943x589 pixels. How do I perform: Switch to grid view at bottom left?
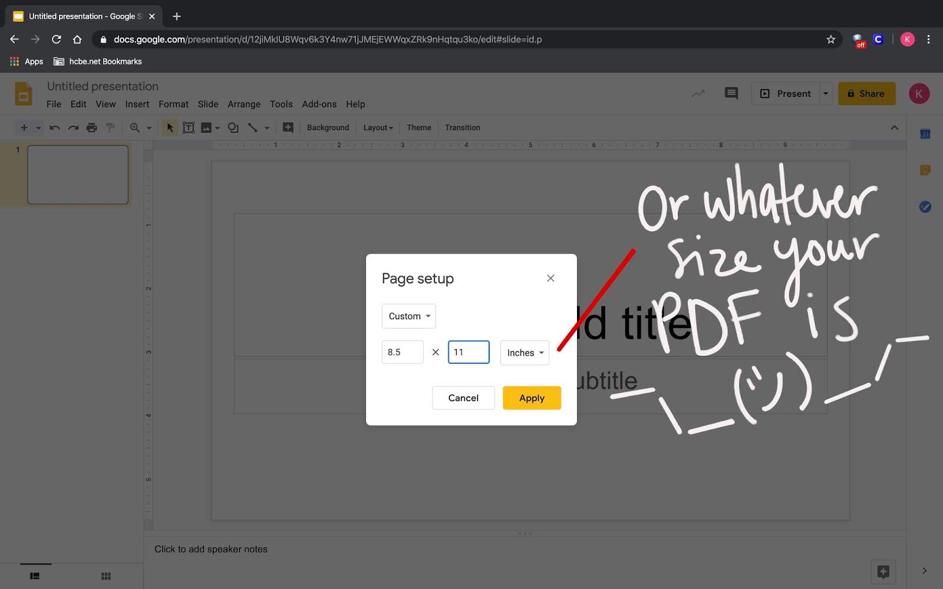coord(105,575)
